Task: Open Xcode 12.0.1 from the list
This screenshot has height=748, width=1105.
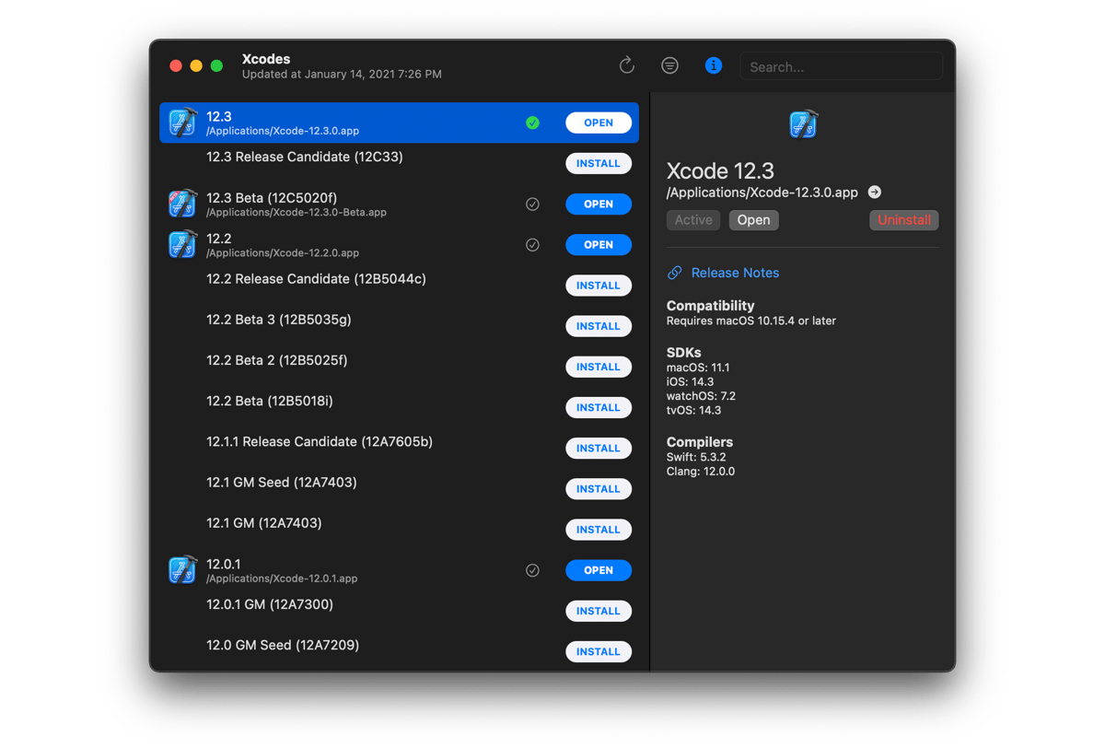Action: (599, 570)
